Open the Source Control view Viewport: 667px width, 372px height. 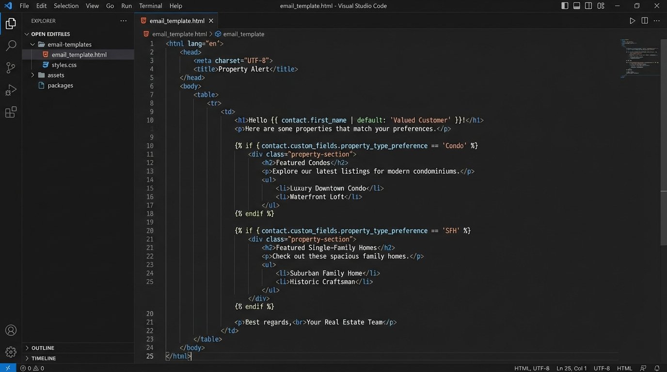(11, 68)
